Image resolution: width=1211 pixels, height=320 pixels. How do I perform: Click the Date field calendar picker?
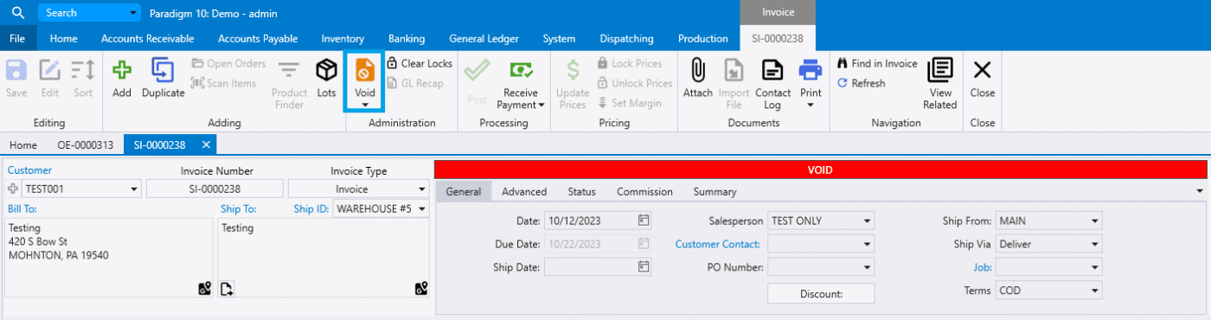tap(643, 221)
